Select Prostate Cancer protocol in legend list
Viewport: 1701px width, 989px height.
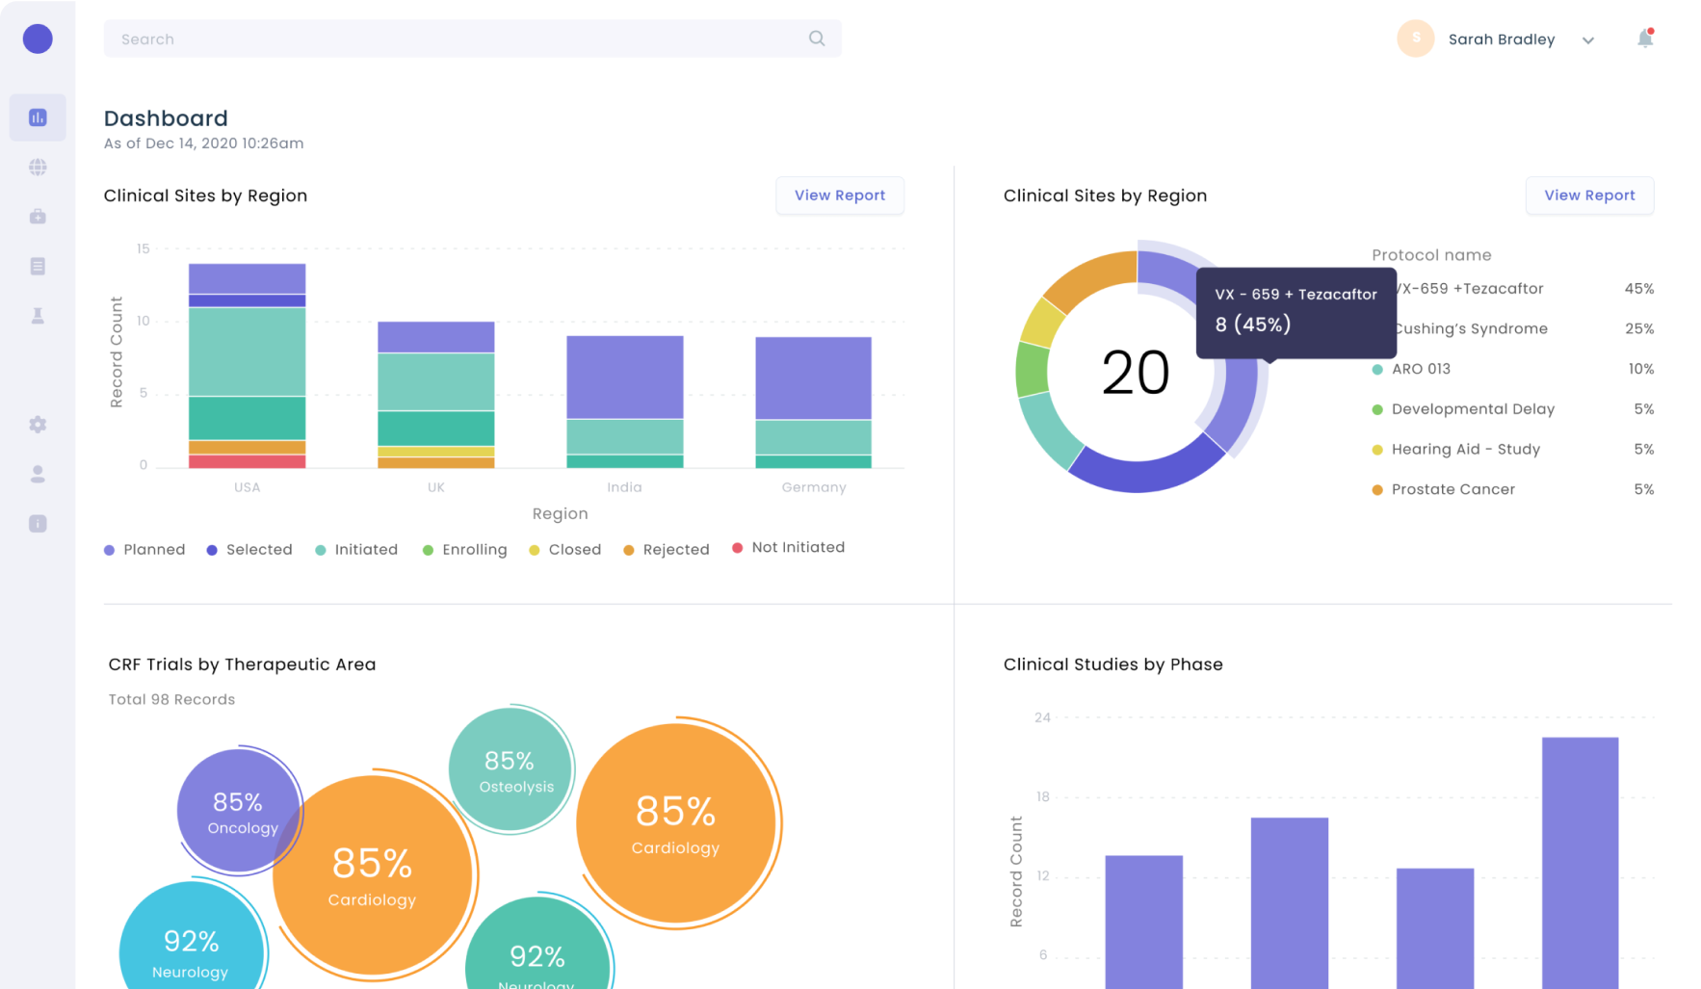click(1452, 489)
